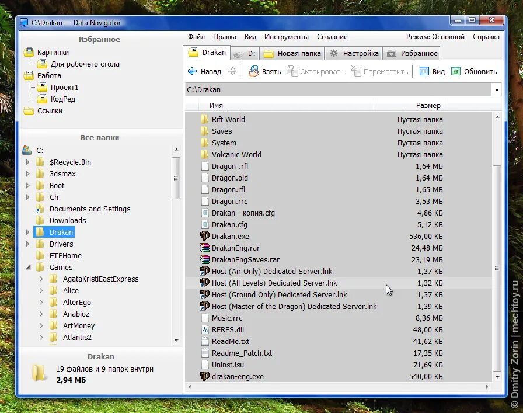The image size is (523, 413).
Task: Select the Saves folder row
Action: (x=339, y=131)
